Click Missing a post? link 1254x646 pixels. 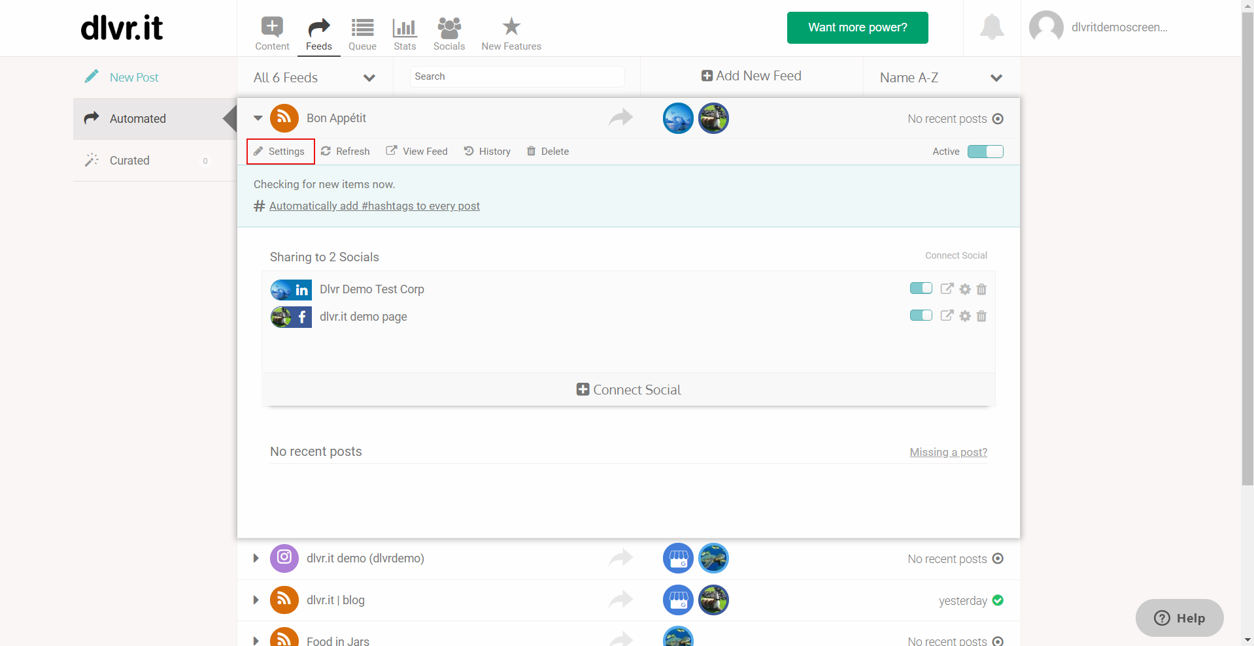pyautogui.click(x=948, y=452)
